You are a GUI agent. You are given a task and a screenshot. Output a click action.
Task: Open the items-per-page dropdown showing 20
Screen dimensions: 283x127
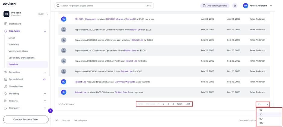tap(263, 104)
